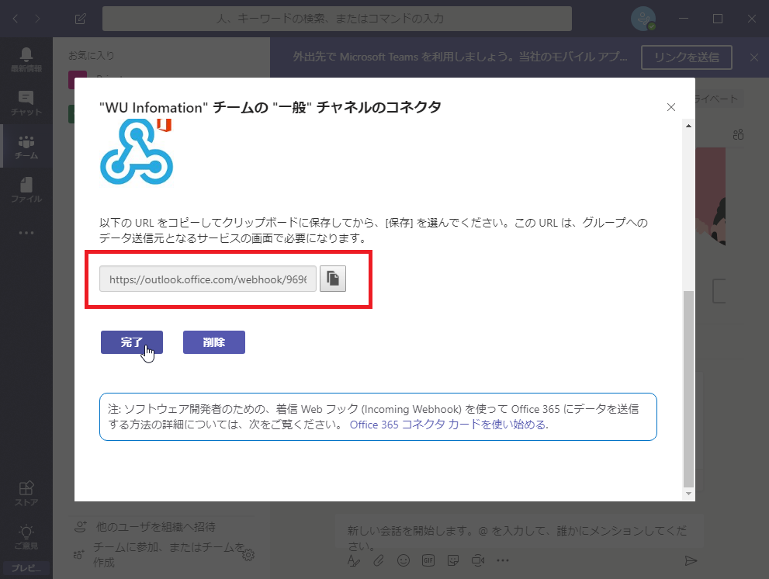The image size is (769, 579).
Task: Click the format text icon in compose bar
Action: [x=354, y=560]
